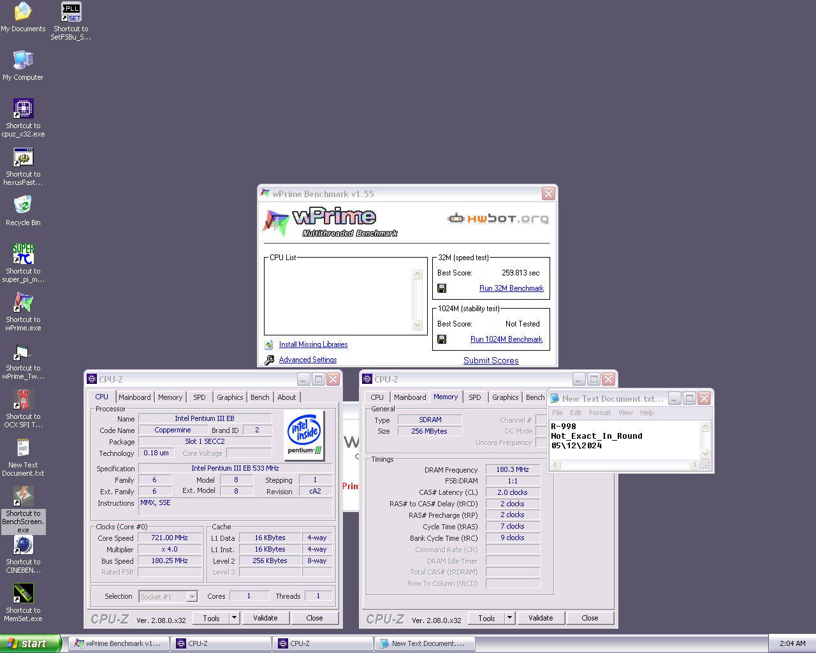Image resolution: width=816 pixels, height=653 pixels.
Task: Open the About tab in left CPU-Z
Action: [x=287, y=397]
